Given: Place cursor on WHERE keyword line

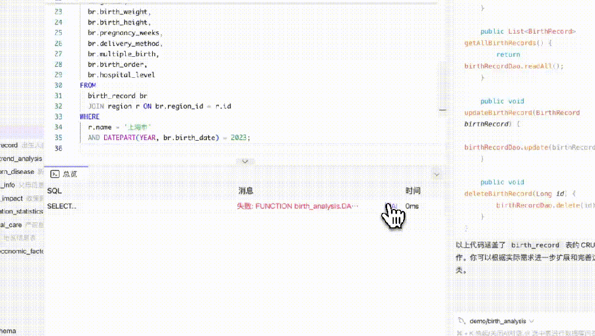Looking at the screenshot, I should coord(89,116).
